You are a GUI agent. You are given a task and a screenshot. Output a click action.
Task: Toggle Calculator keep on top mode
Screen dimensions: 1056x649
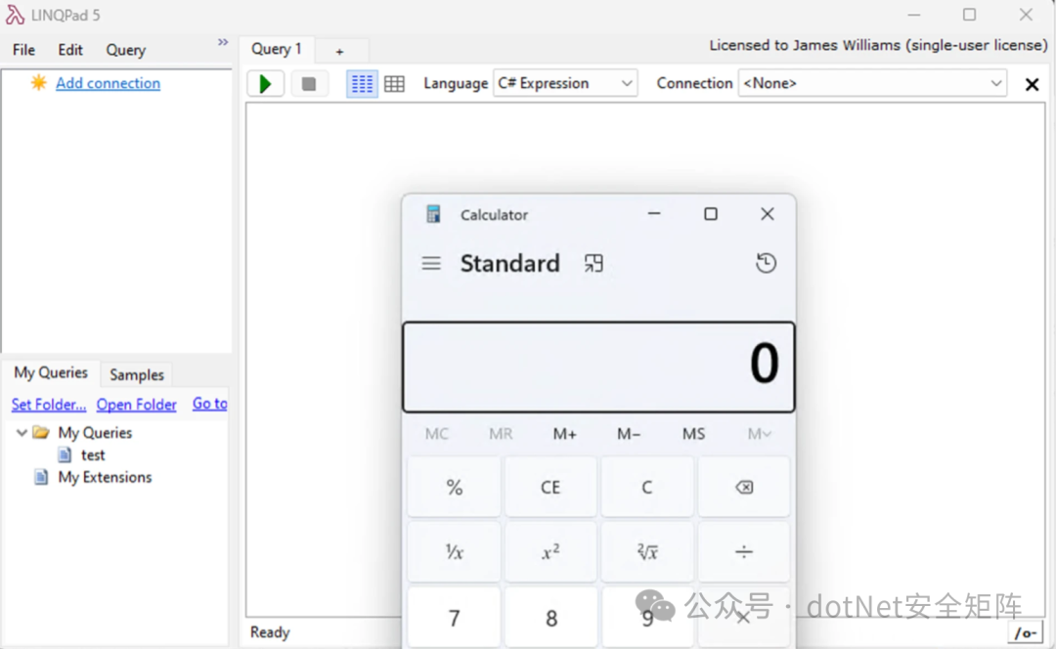click(x=594, y=263)
